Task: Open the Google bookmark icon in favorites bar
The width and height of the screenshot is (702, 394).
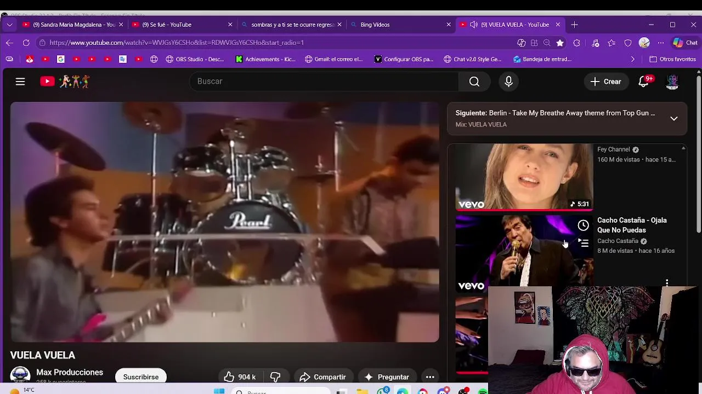Action: [x=61, y=59]
